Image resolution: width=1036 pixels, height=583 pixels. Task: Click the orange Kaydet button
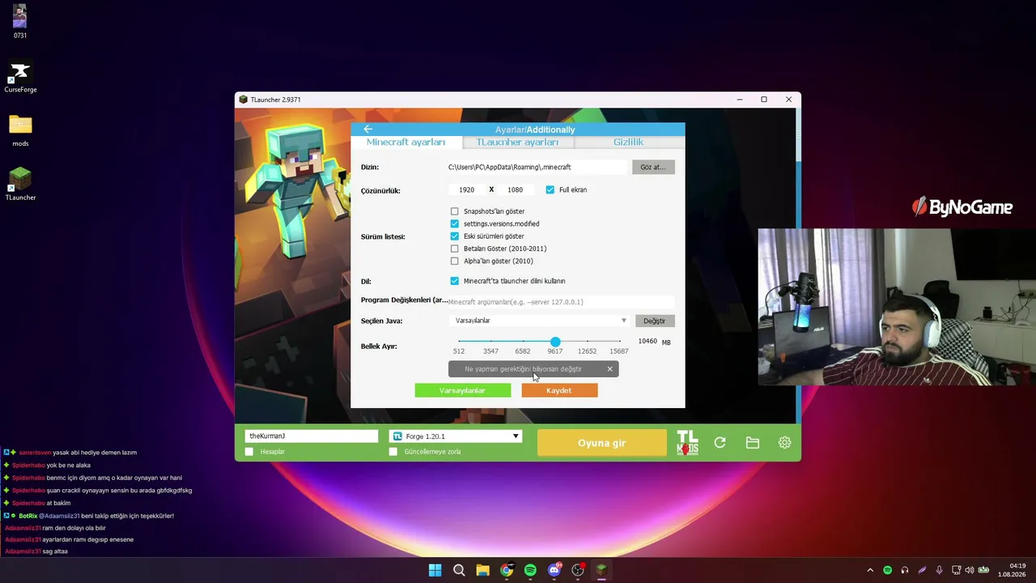559,390
